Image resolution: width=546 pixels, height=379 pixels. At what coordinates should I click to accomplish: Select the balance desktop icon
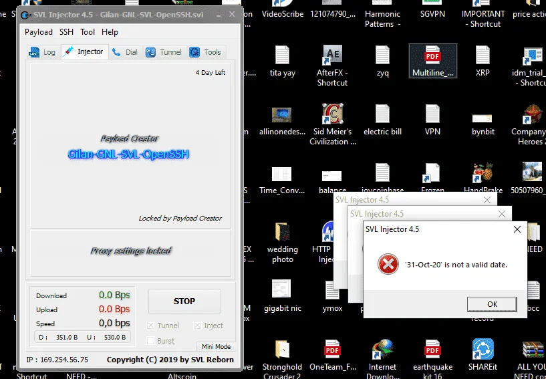tap(332, 181)
